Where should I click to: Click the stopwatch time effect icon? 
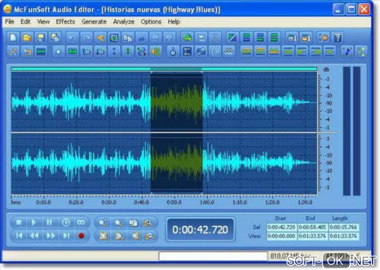point(173,52)
